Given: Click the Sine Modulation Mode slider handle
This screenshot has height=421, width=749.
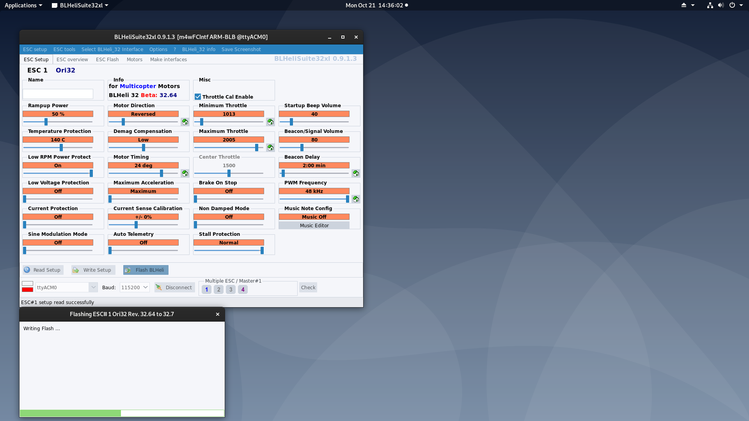Looking at the screenshot, I should point(25,251).
